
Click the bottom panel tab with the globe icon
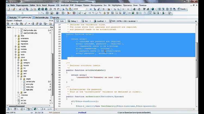36,109
